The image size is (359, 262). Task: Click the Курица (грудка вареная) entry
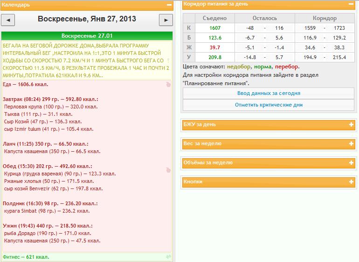pos(60,174)
